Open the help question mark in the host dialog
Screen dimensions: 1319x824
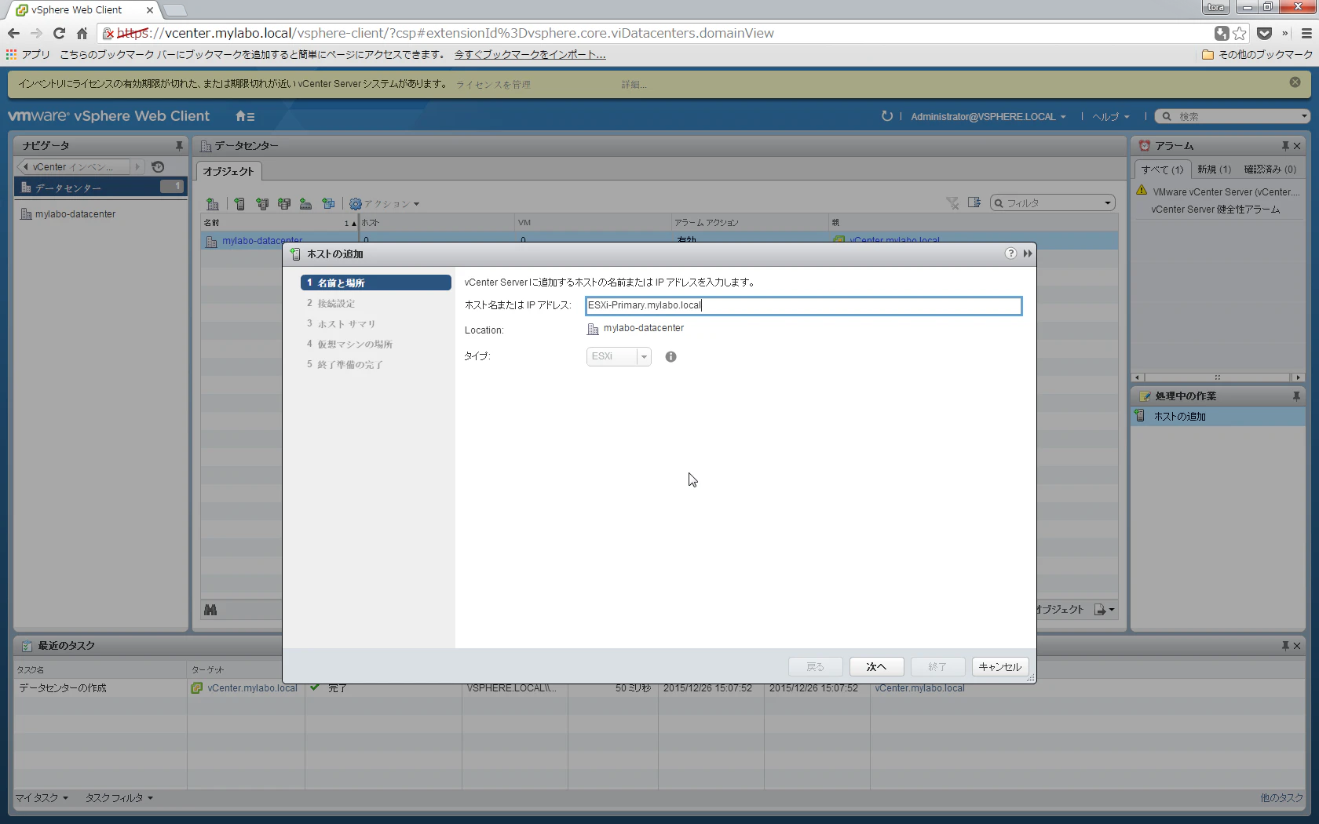[1010, 253]
